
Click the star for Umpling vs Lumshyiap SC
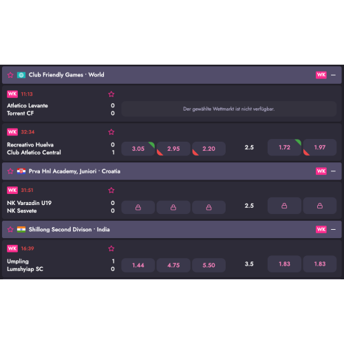[x=111, y=248]
